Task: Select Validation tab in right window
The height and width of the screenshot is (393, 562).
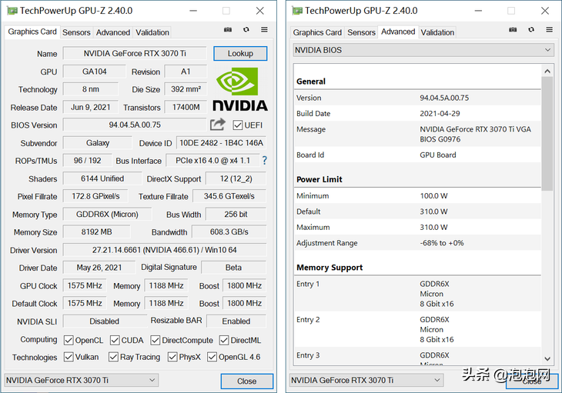Action: pyautogui.click(x=437, y=32)
